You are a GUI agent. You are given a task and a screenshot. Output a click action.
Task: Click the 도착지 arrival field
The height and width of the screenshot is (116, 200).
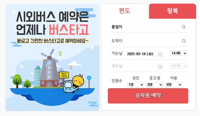[x=149, y=41]
